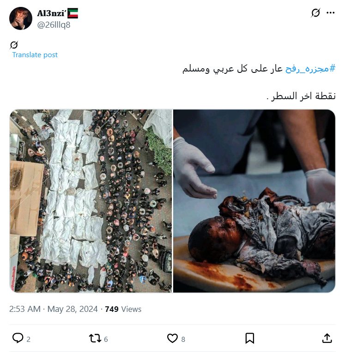Click the 749 Views counter
The width and height of the screenshot is (345, 352).
point(123,309)
